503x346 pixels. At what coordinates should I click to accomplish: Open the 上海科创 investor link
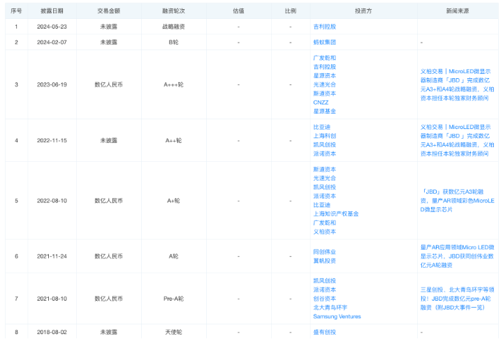pyautogui.click(x=324, y=136)
